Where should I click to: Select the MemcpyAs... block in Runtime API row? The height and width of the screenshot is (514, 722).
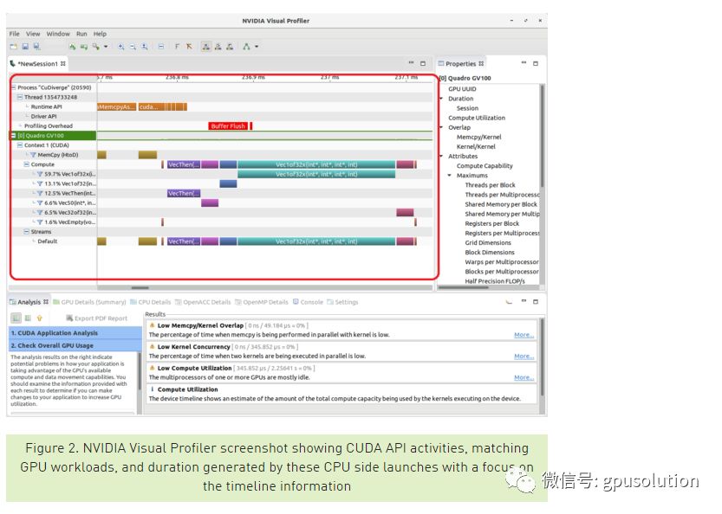[116, 106]
